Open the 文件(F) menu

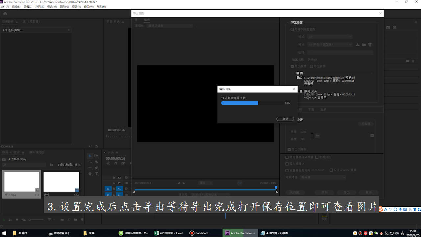[x=5, y=7]
